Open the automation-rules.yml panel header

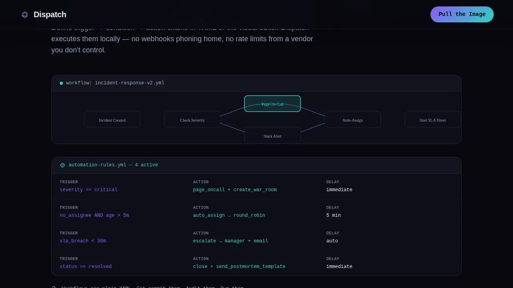(113, 165)
